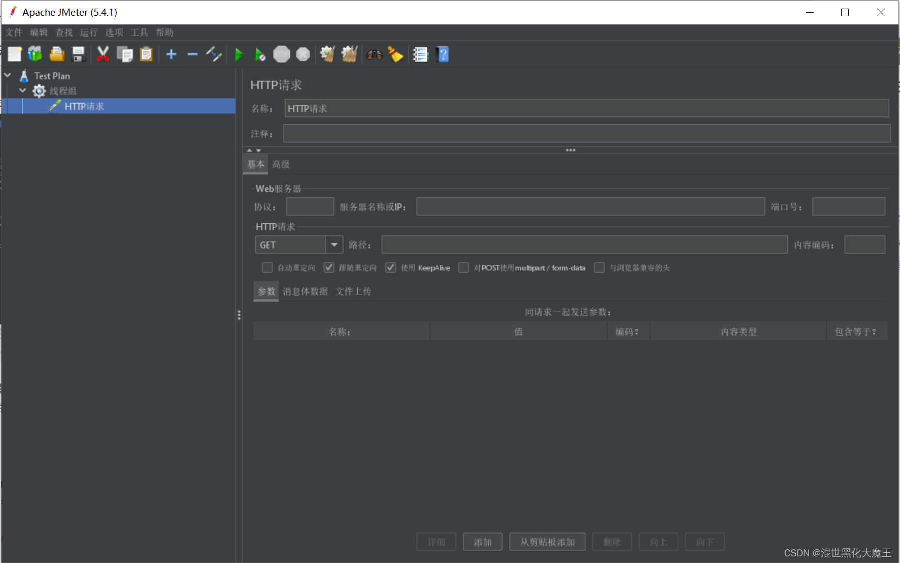Image resolution: width=900 pixels, height=563 pixels.
Task: Open the 查找 menu
Action: pyautogui.click(x=64, y=32)
